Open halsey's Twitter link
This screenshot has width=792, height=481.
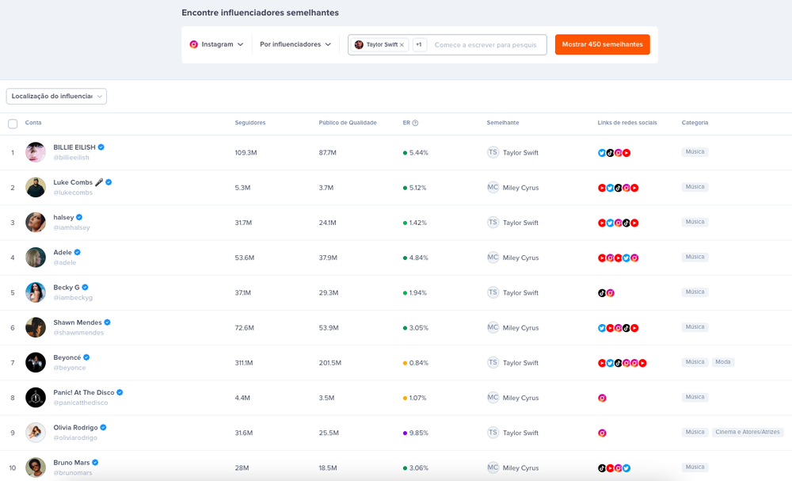click(x=610, y=223)
